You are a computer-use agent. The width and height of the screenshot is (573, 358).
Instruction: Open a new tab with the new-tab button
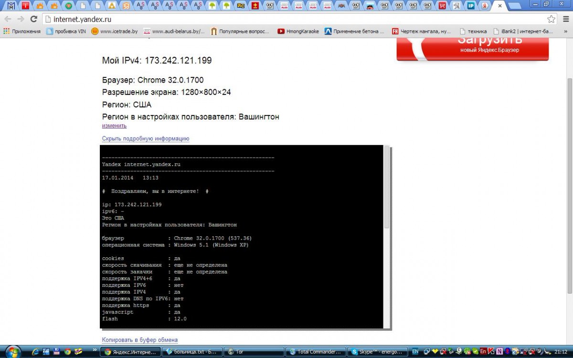[515, 6]
